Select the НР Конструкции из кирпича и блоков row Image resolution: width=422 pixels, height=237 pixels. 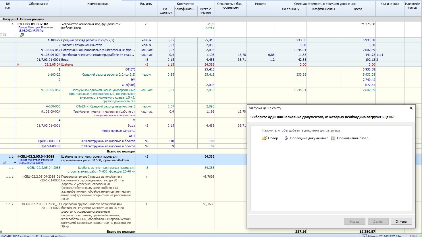pos(108,141)
